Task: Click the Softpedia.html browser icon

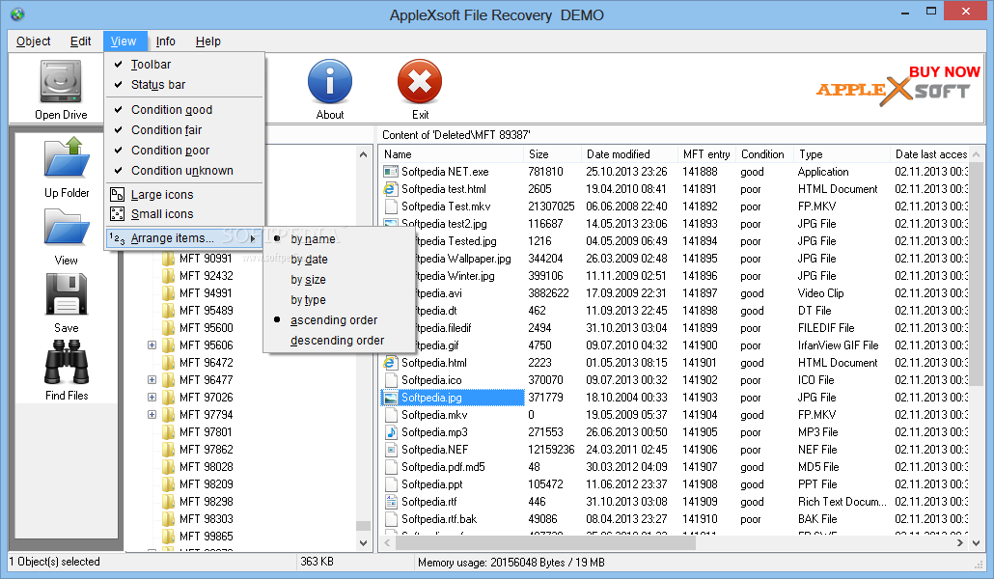Action: coord(391,363)
